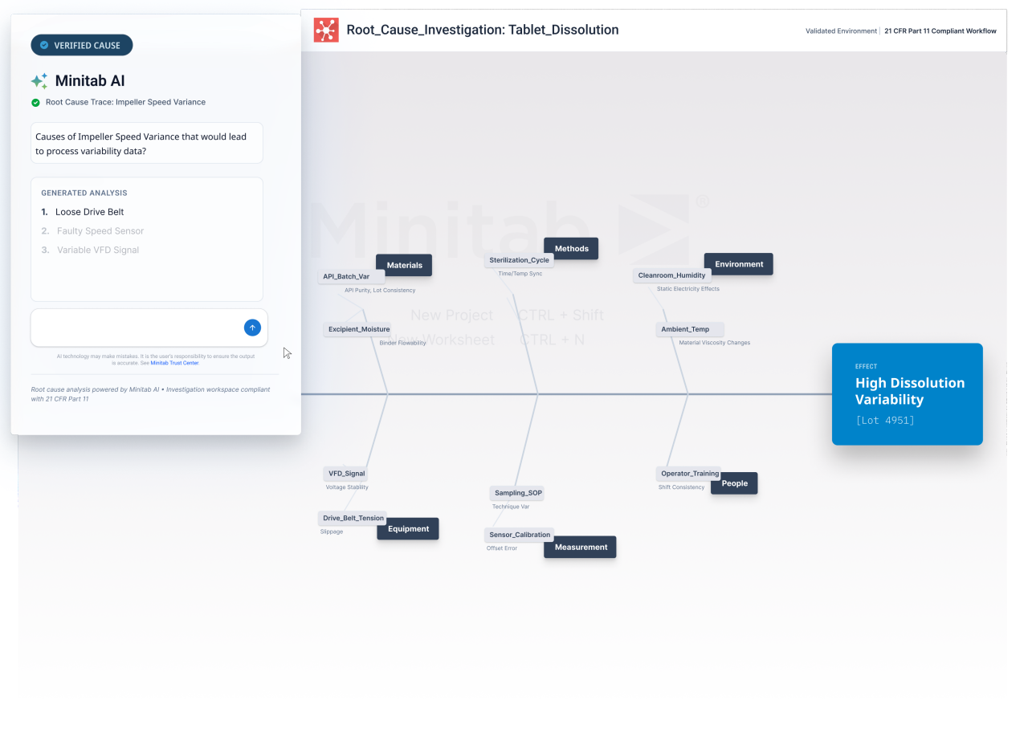Choose the Variable VFD Signal item
Viewport: 1028px width, 729px height.
pyautogui.click(x=97, y=250)
